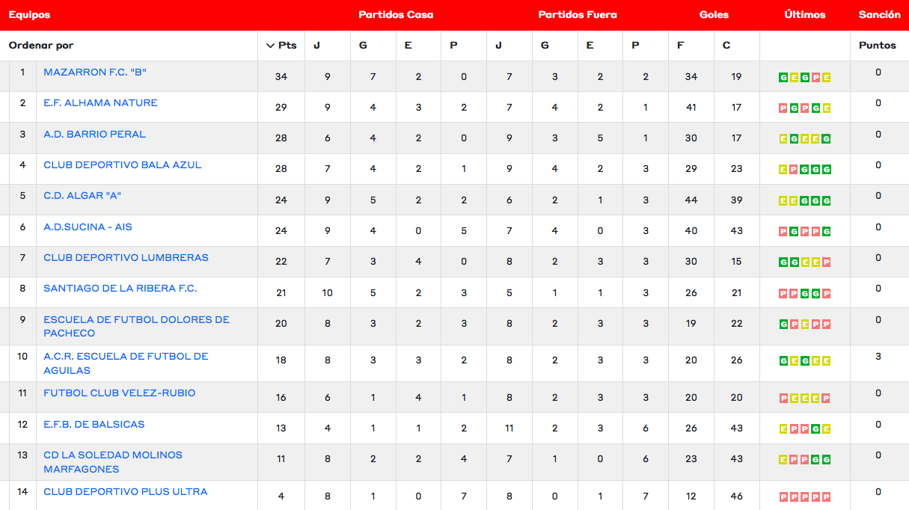
Task: Open the A.D.SUCINA - AIS team link
Action: click(88, 227)
